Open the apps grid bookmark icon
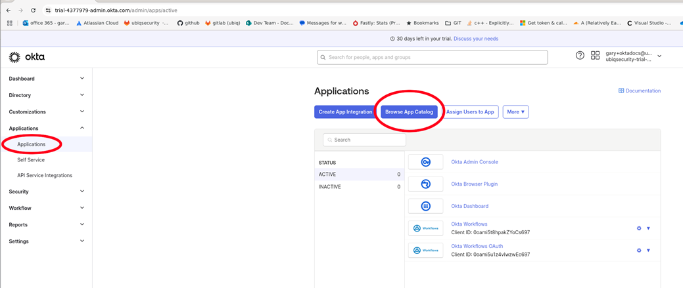Viewport: 683px width, 288px height. [10, 23]
